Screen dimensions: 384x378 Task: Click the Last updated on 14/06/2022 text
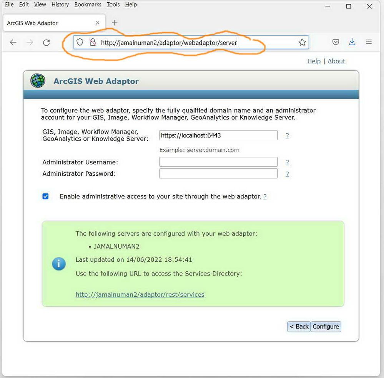coord(134,260)
